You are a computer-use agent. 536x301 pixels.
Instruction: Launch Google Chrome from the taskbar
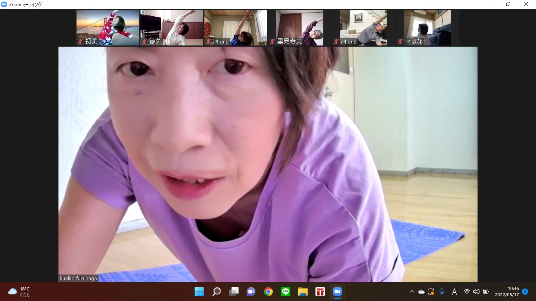coord(268,292)
